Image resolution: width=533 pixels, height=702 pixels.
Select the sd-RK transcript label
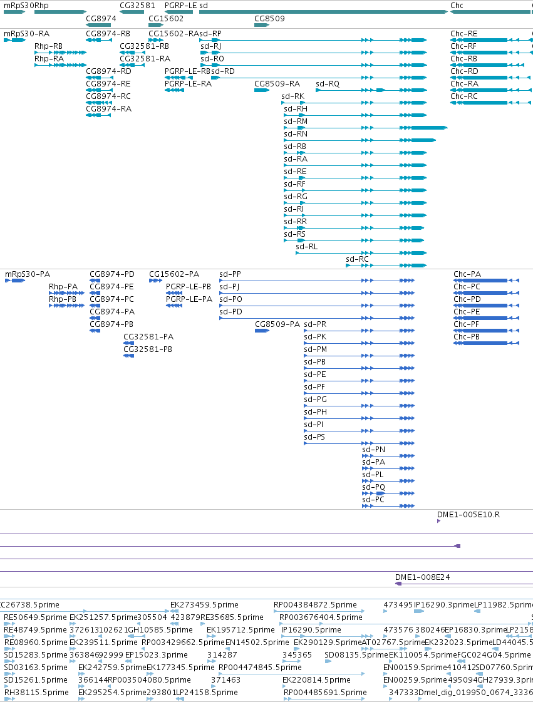pos(293,96)
